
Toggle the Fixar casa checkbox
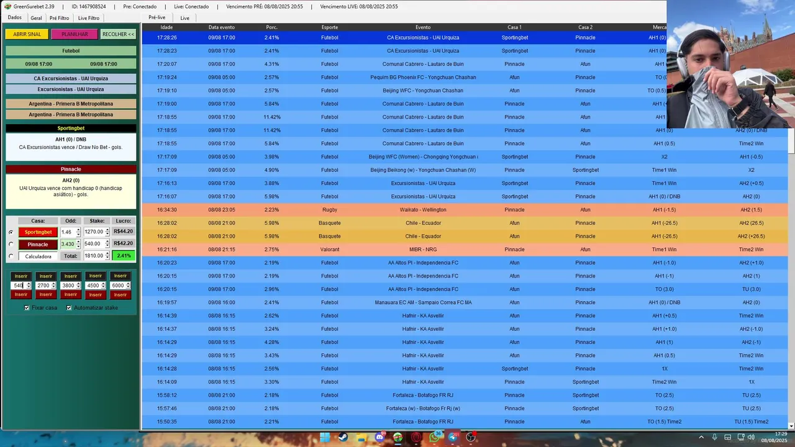tap(27, 307)
